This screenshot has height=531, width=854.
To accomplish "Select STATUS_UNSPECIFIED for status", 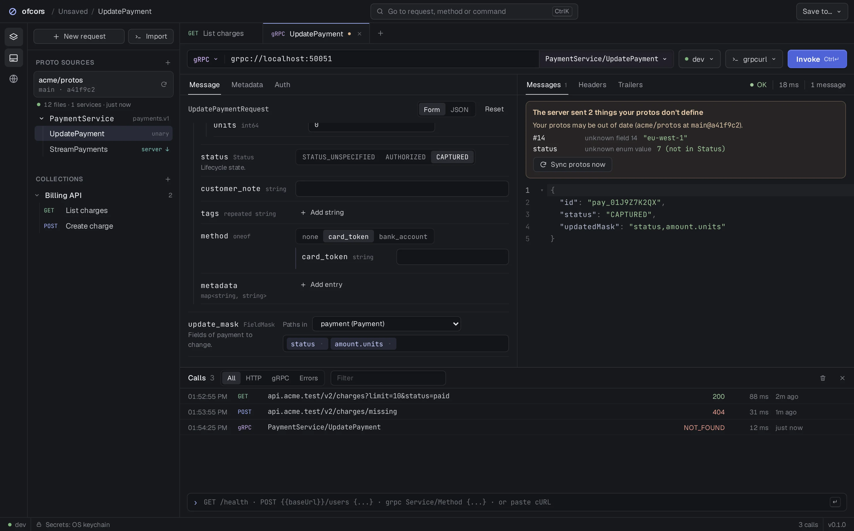I will (x=339, y=157).
